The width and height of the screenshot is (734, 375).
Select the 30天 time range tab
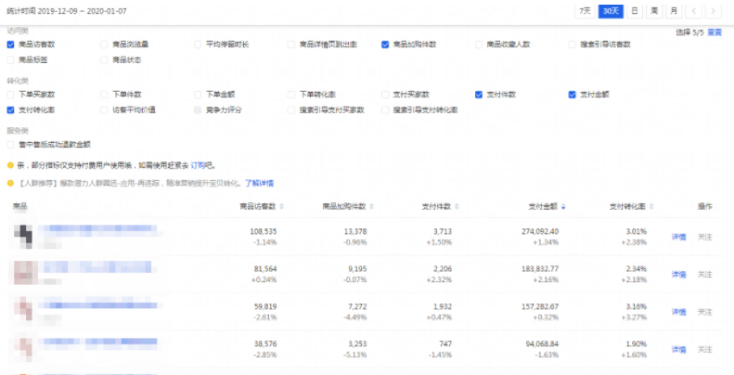610,11
